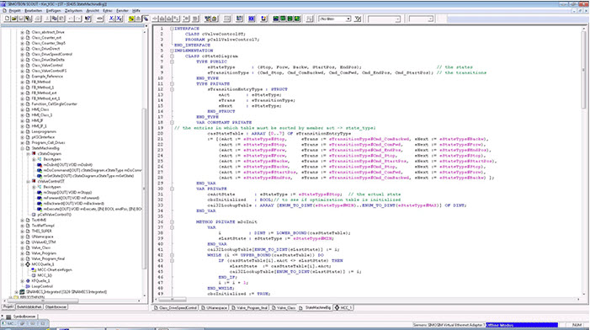Viewport: 590px width, 330px height.
Task: Click the Save toolbar icon
Action: pyautogui.click(x=21, y=19)
